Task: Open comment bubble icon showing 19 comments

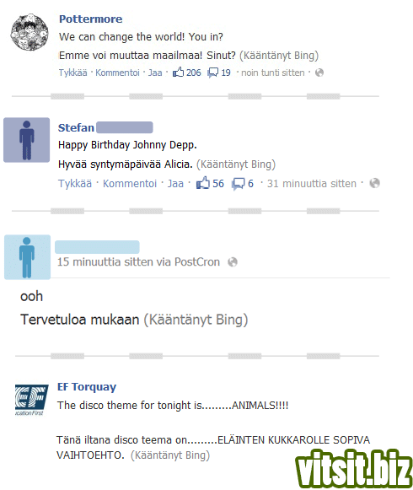Action: 212,73
